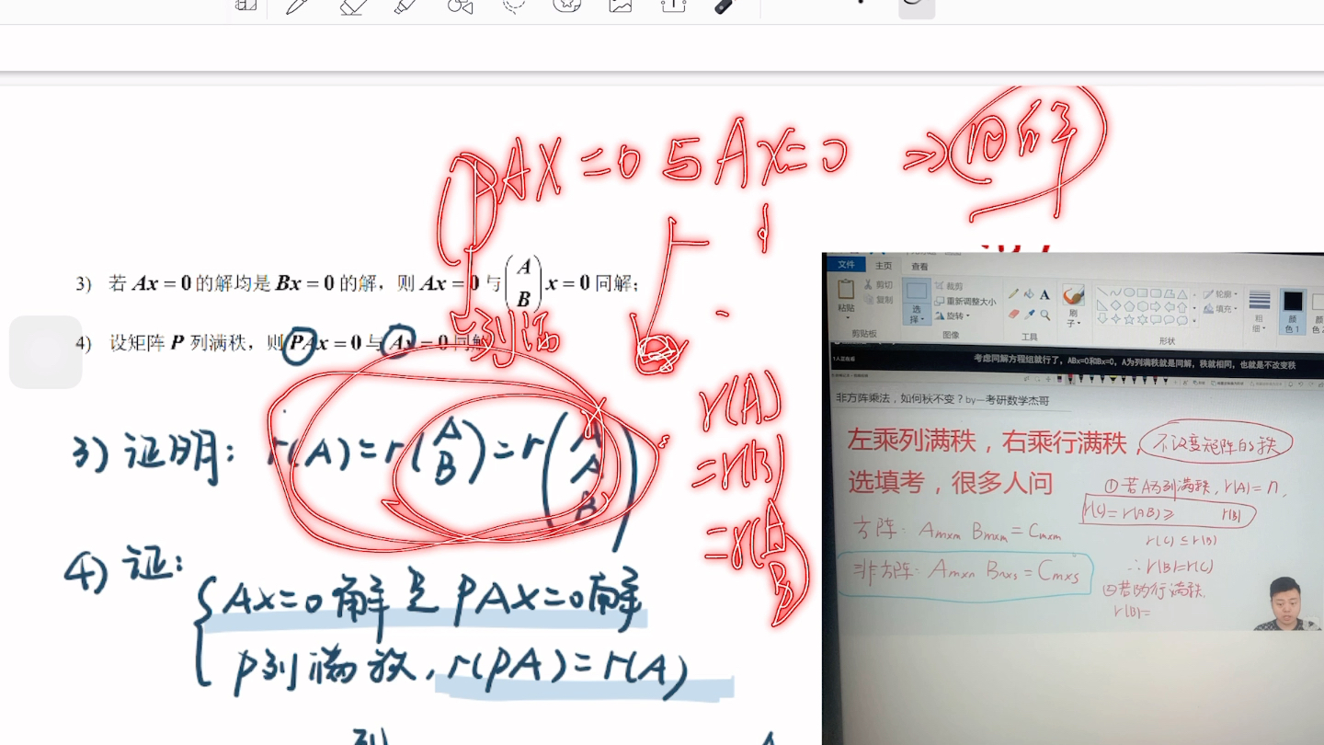Viewport: 1324px width, 745px height.
Task: Switch to the 主页 tab in Paint
Action: click(883, 266)
